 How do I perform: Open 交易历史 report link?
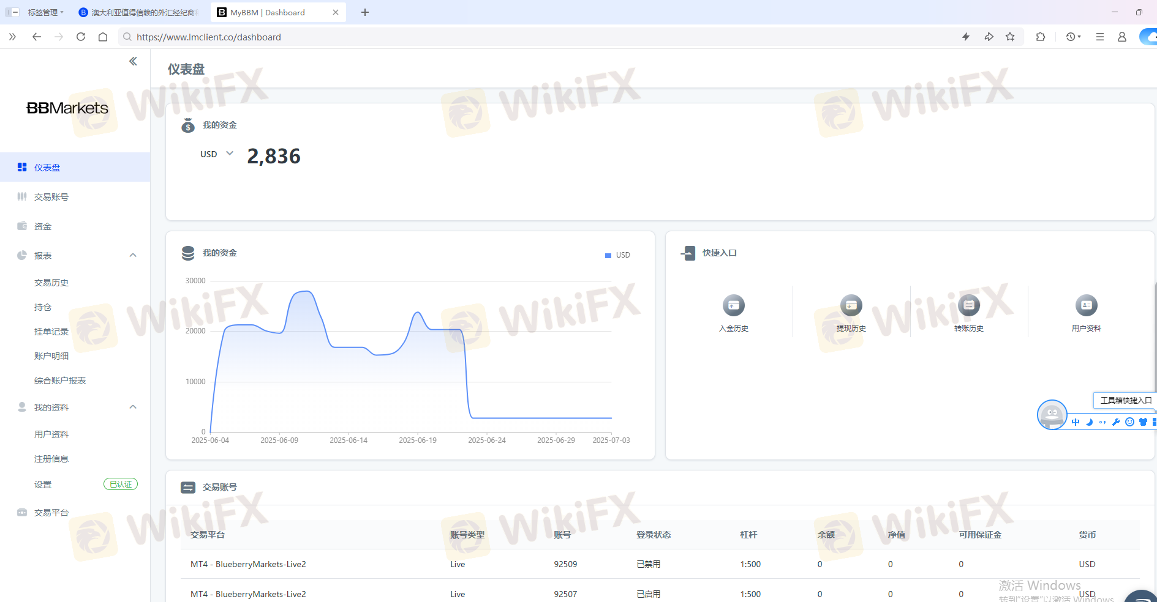pos(51,283)
